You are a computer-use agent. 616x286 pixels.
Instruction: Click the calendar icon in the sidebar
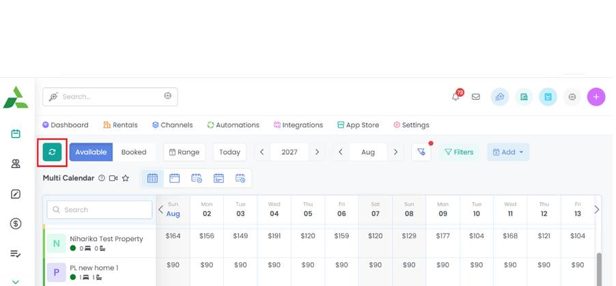(15, 134)
